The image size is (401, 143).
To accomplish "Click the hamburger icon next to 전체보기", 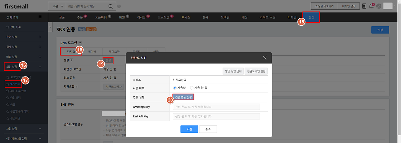I will click(40, 17).
